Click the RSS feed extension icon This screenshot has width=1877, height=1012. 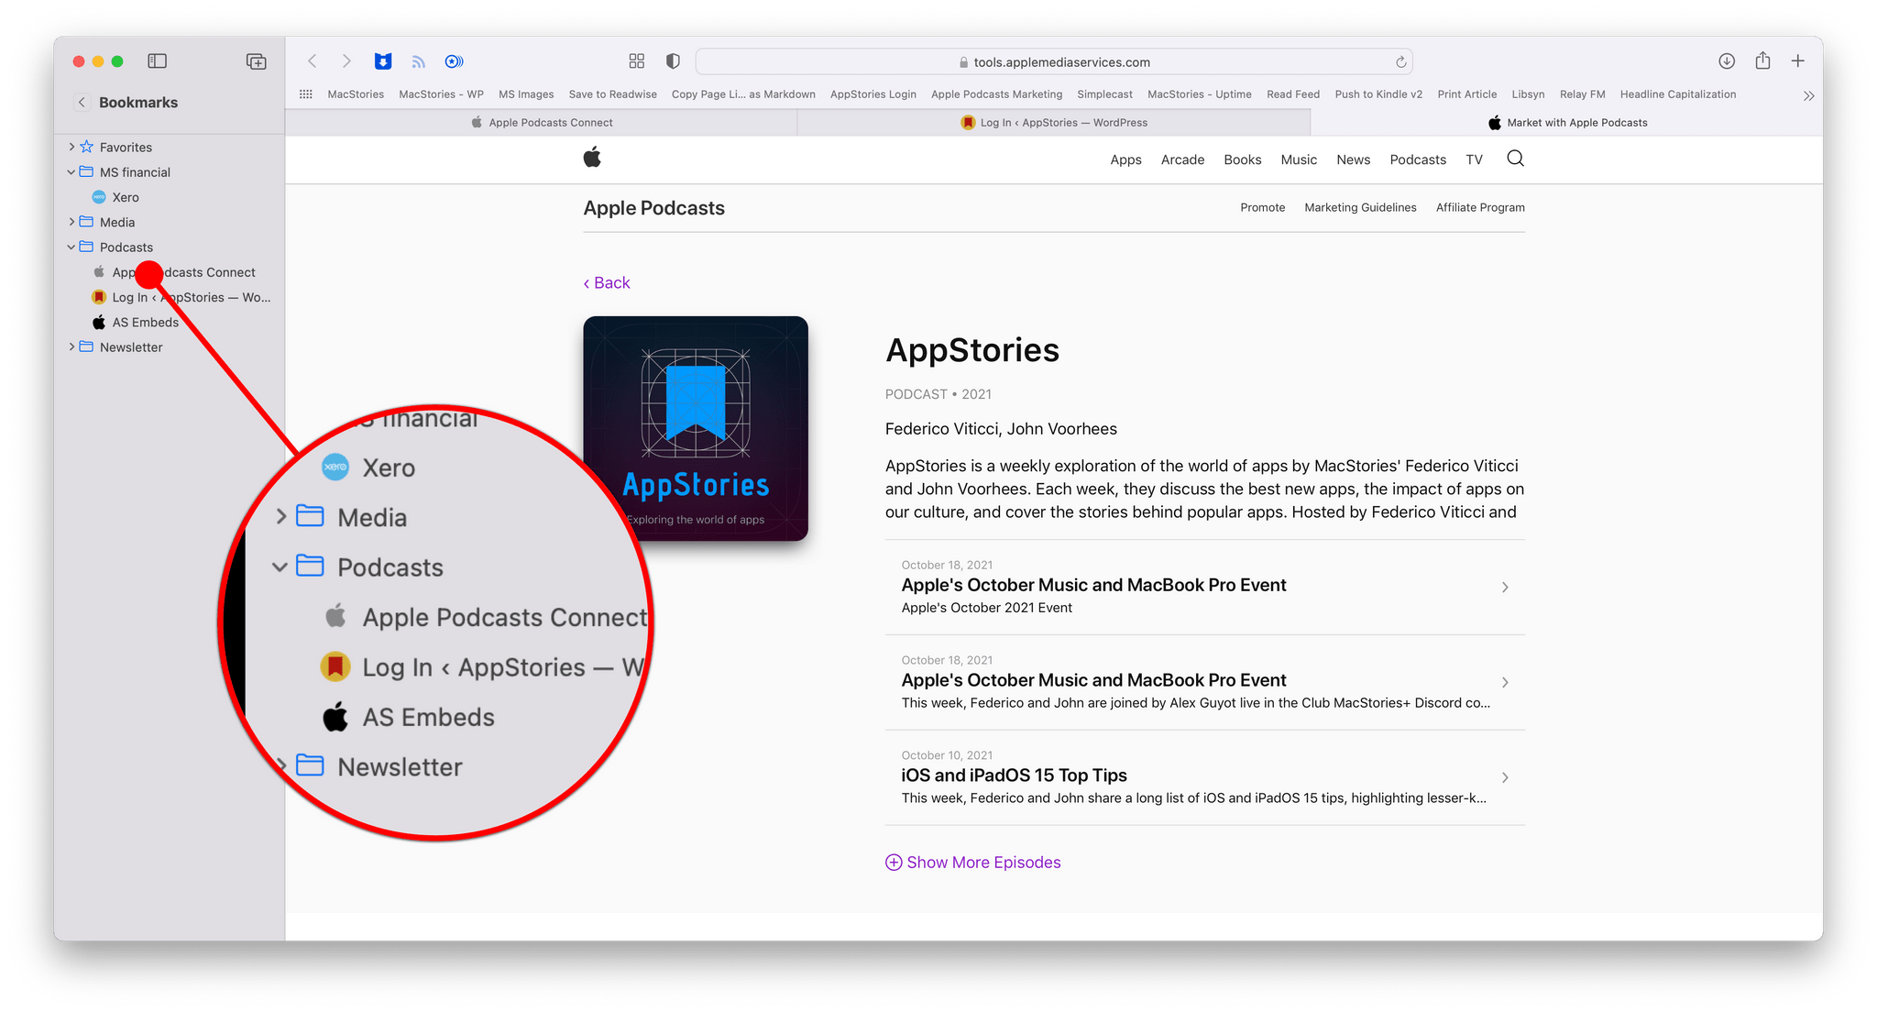419,61
